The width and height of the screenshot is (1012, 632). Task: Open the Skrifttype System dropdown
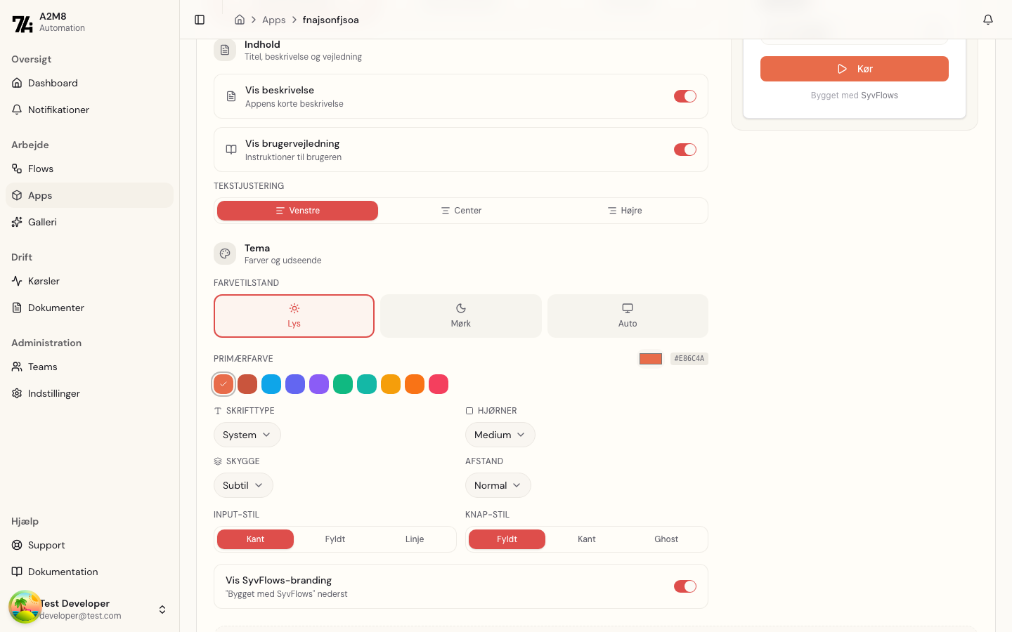(247, 435)
